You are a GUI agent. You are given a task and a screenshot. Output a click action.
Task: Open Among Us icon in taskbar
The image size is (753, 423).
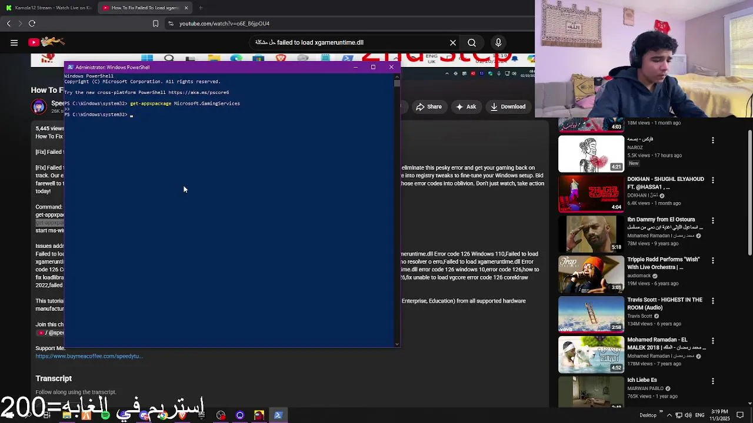[x=259, y=415]
